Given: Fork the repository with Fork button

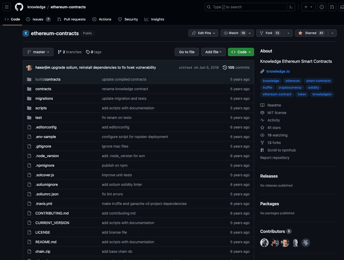Looking at the screenshot, I should pyautogui.click(x=270, y=33).
